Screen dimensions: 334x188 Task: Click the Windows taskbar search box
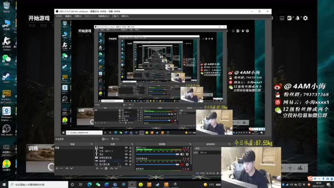(38, 185)
